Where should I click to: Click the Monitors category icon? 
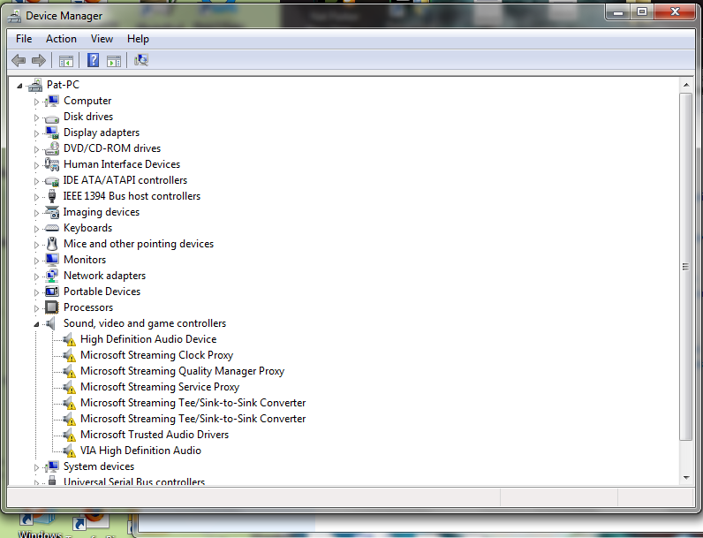(x=52, y=260)
